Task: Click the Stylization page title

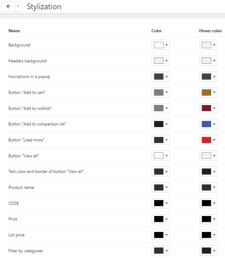Action: coord(44,7)
